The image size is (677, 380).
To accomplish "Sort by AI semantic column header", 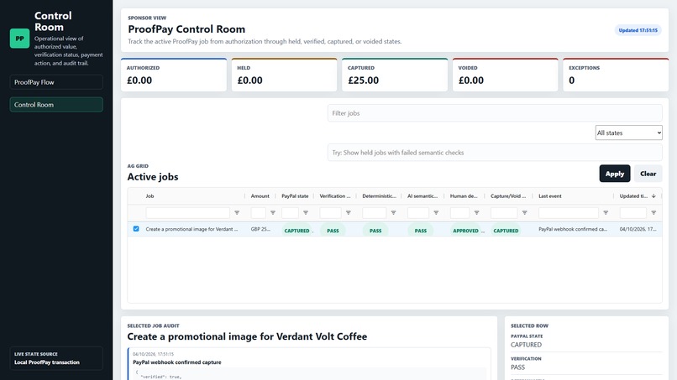I will pos(422,195).
